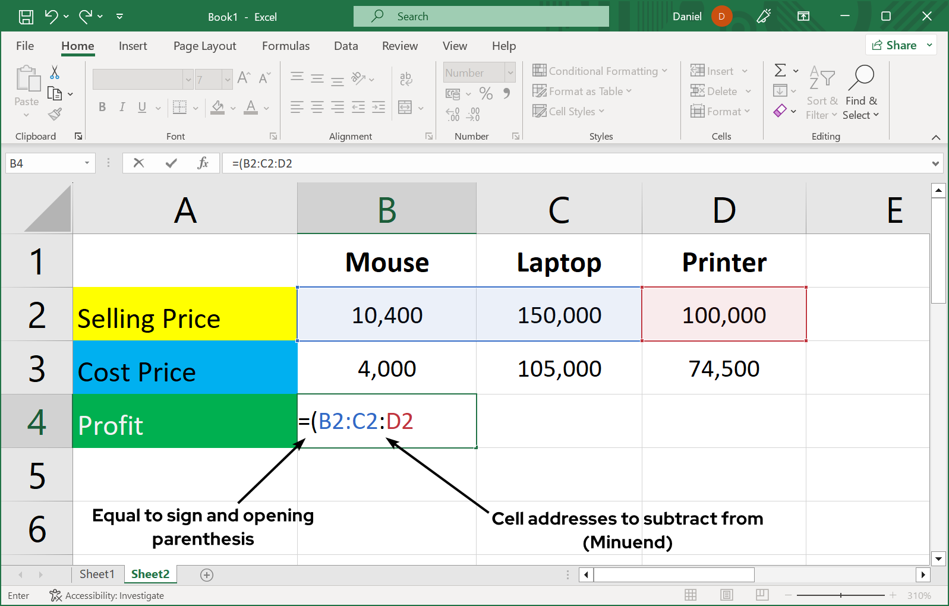949x606 pixels.
Task: Open the font size dropdown
Action: click(x=227, y=79)
